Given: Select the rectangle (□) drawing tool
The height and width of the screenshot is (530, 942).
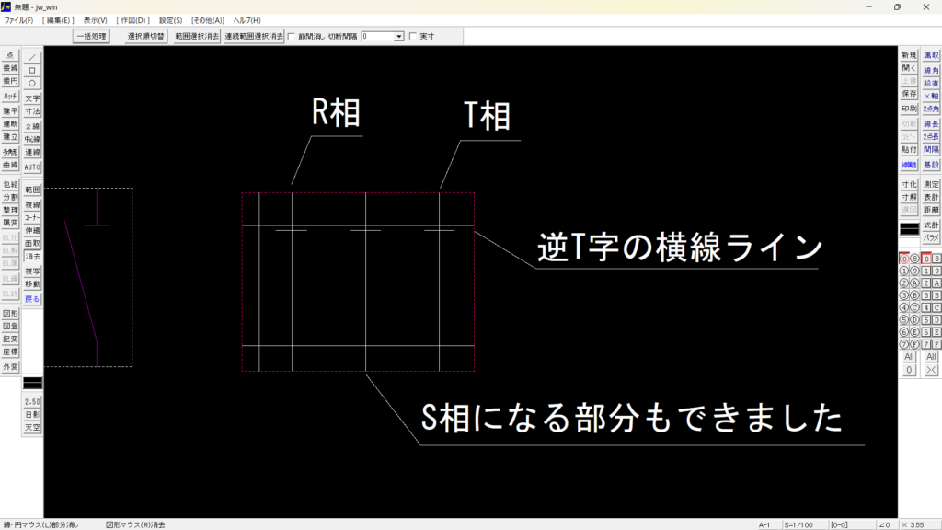Looking at the screenshot, I should pos(32,70).
